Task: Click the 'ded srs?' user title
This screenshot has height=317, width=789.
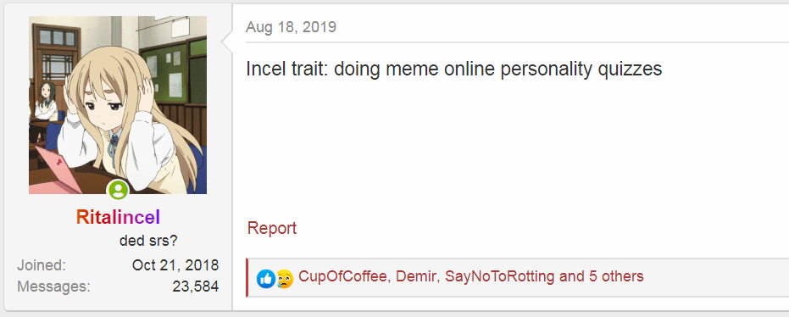Action: pyautogui.click(x=148, y=241)
